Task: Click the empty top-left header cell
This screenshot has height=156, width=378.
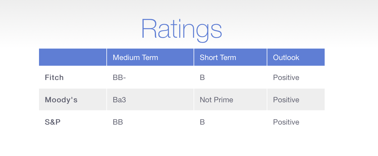Action: point(73,57)
